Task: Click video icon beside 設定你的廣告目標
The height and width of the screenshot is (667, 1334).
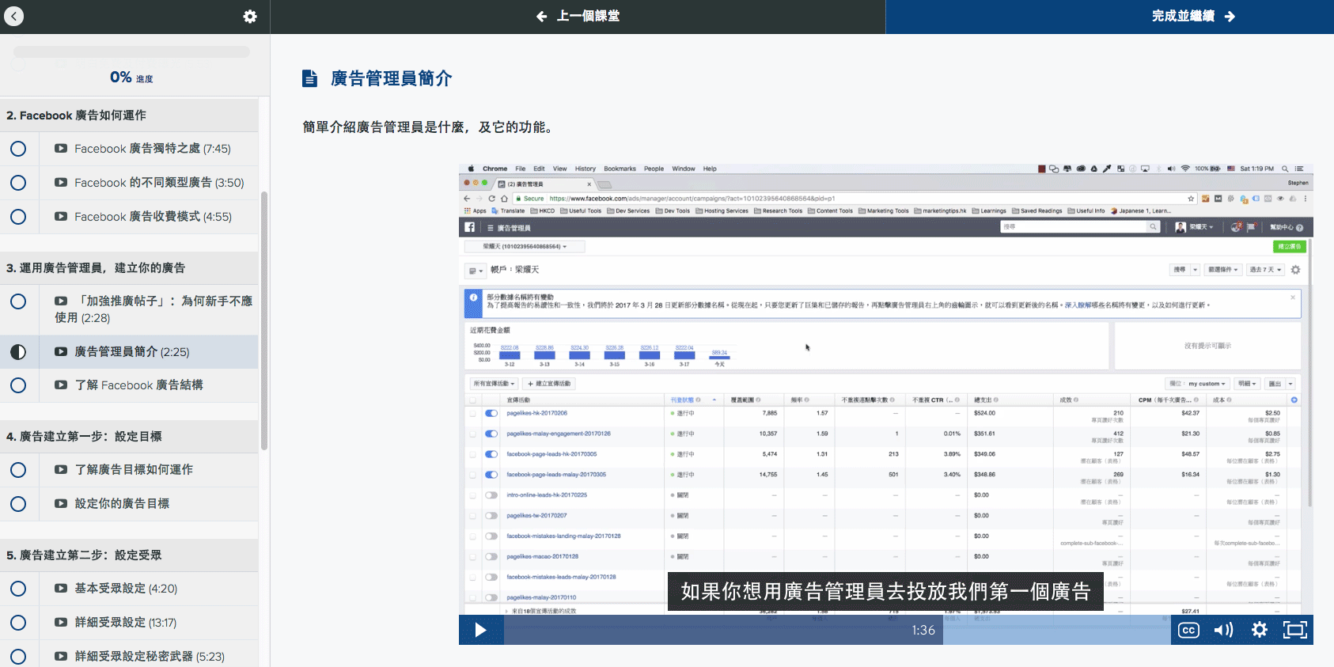Action: [61, 503]
